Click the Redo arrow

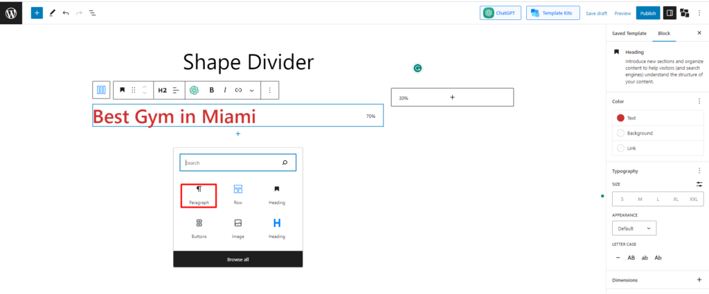tap(79, 13)
